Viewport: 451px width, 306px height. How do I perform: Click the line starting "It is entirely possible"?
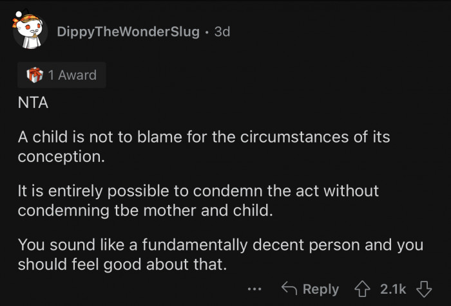(198, 192)
